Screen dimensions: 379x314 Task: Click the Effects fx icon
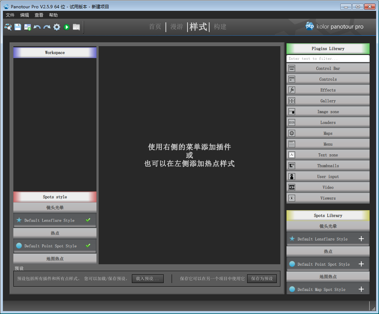click(292, 90)
